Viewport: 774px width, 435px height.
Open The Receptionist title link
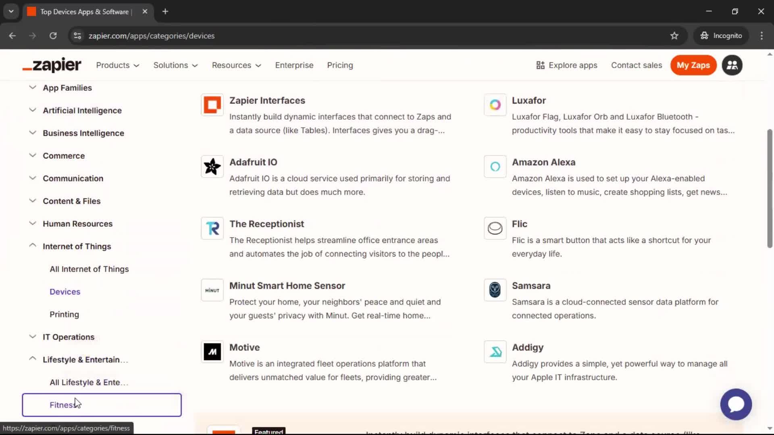point(266,224)
